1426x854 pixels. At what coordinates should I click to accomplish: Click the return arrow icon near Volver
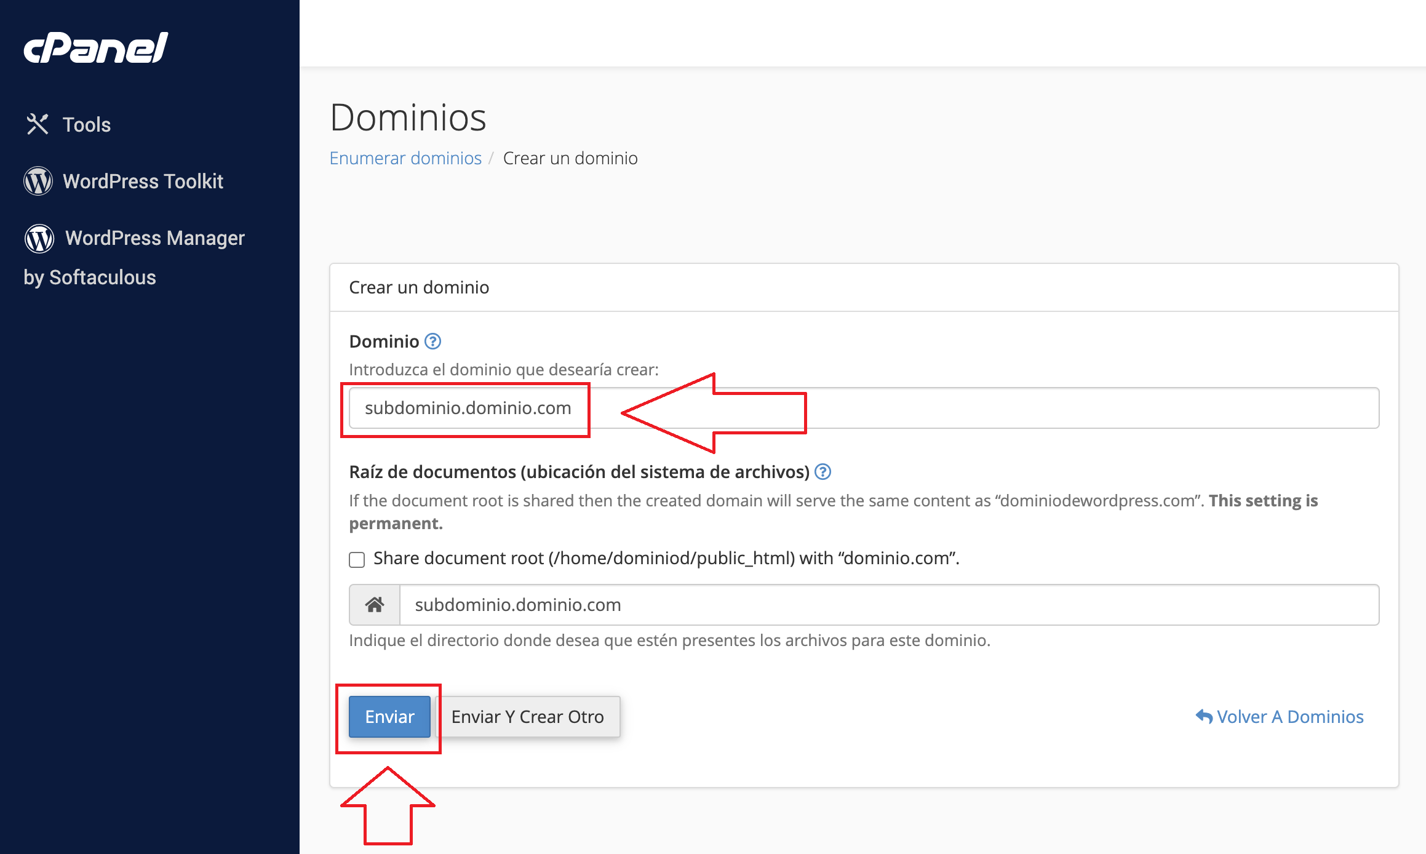1203,716
